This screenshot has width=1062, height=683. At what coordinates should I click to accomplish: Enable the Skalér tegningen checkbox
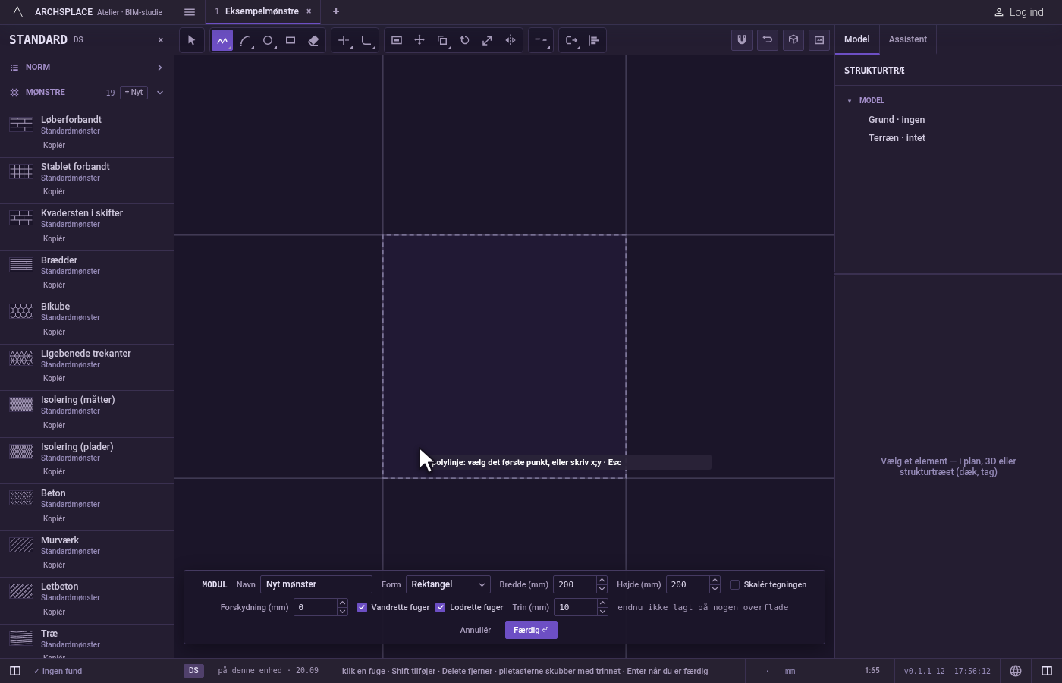(734, 584)
